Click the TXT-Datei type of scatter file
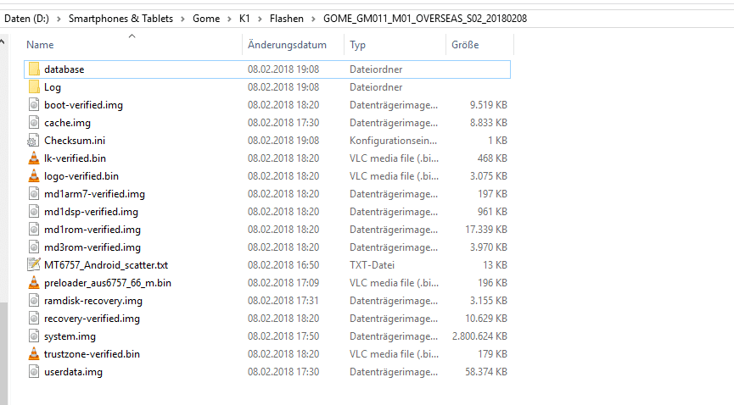The image size is (734, 405). [x=372, y=264]
